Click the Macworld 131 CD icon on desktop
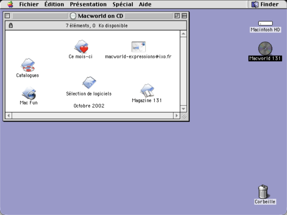Image resolution: width=287 pixels, height=215 pixels. point(265,48)
